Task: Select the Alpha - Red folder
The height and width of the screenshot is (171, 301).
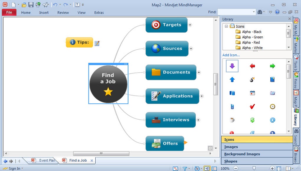Action: 251,42
